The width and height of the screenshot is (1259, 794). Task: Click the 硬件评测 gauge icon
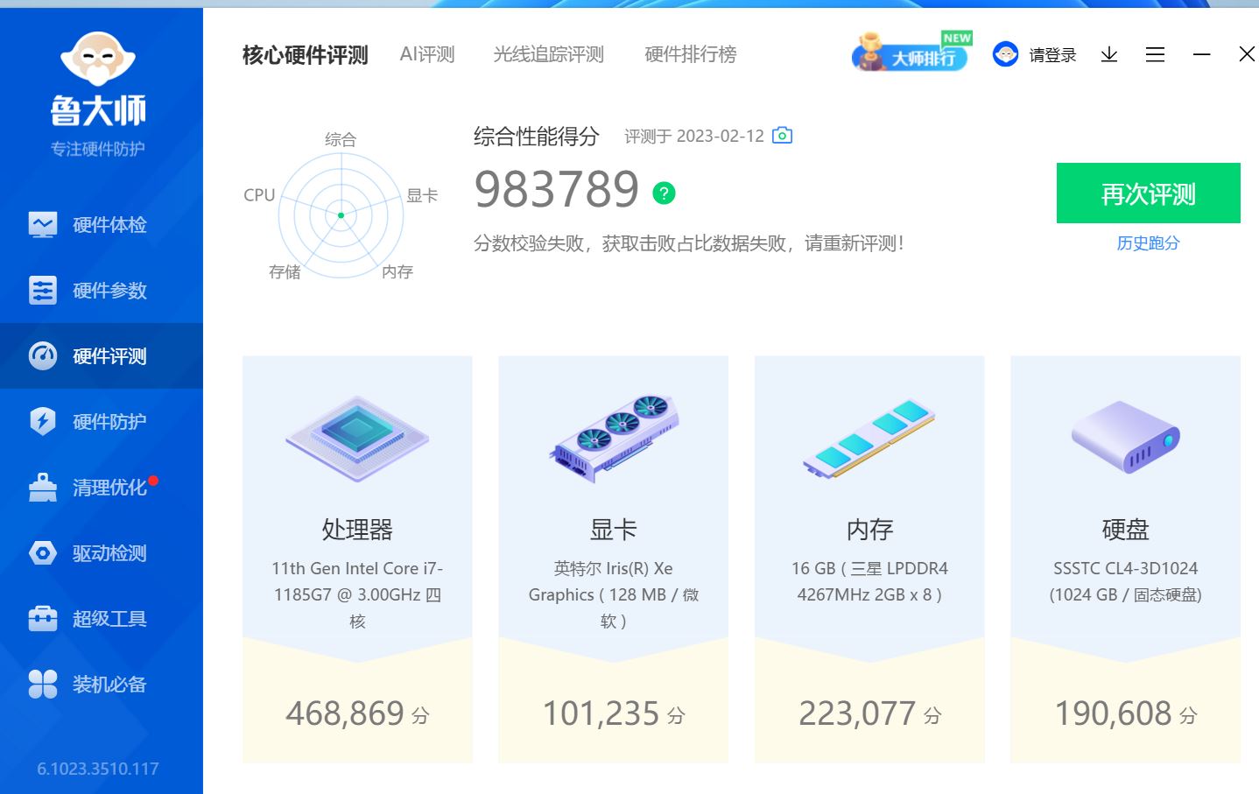pos(42,356)
